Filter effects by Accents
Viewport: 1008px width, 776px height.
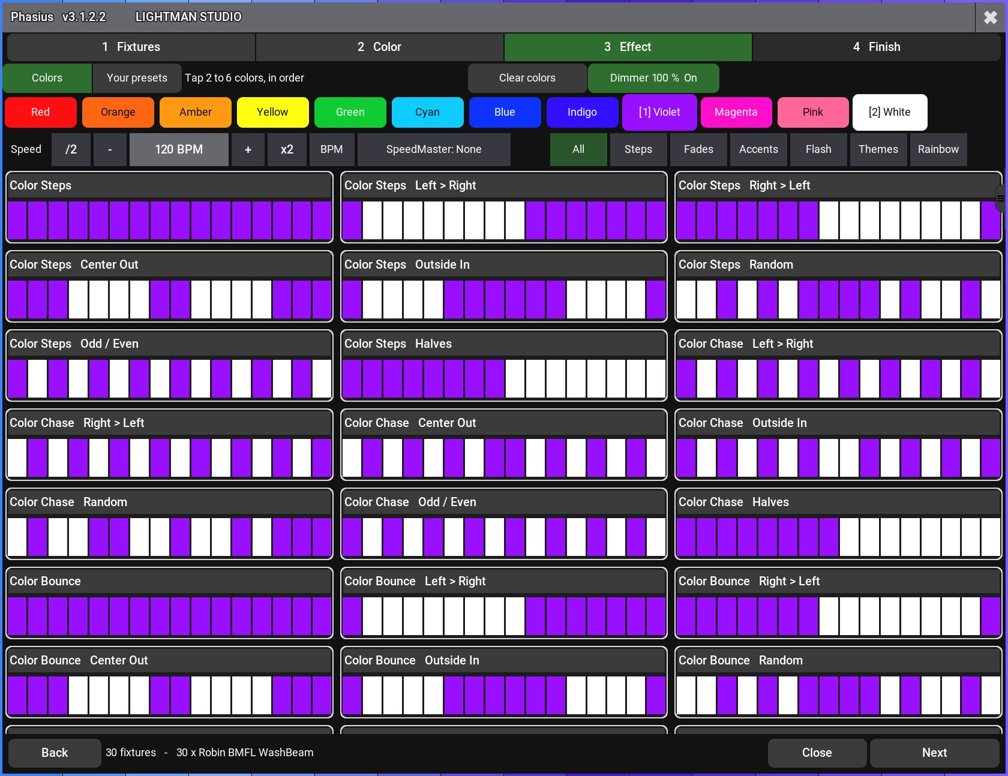pos(758,149)
